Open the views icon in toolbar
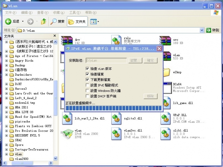Viewport: 223px width, 167px height. point(93,22)
